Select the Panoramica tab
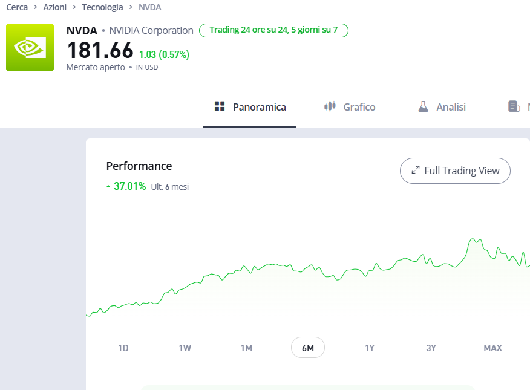 [250, 107]
